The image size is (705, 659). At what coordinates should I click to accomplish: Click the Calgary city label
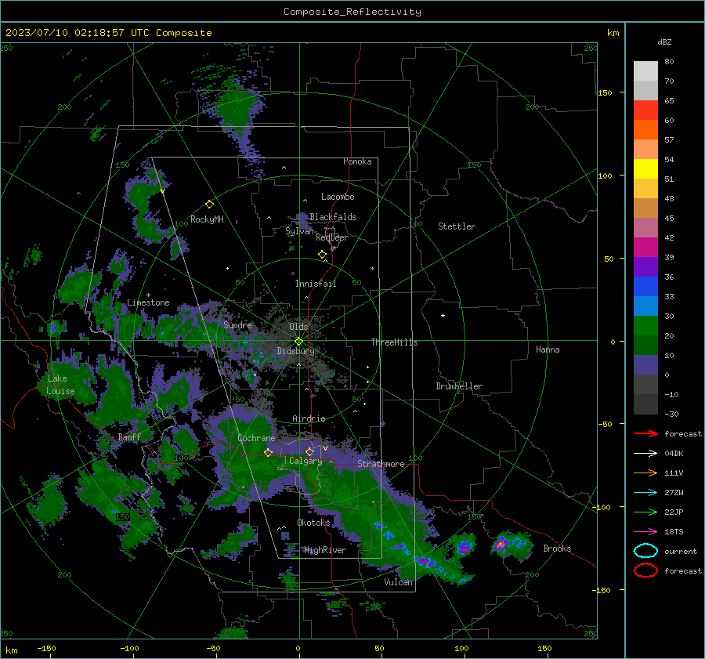click(x=305, y=461)
